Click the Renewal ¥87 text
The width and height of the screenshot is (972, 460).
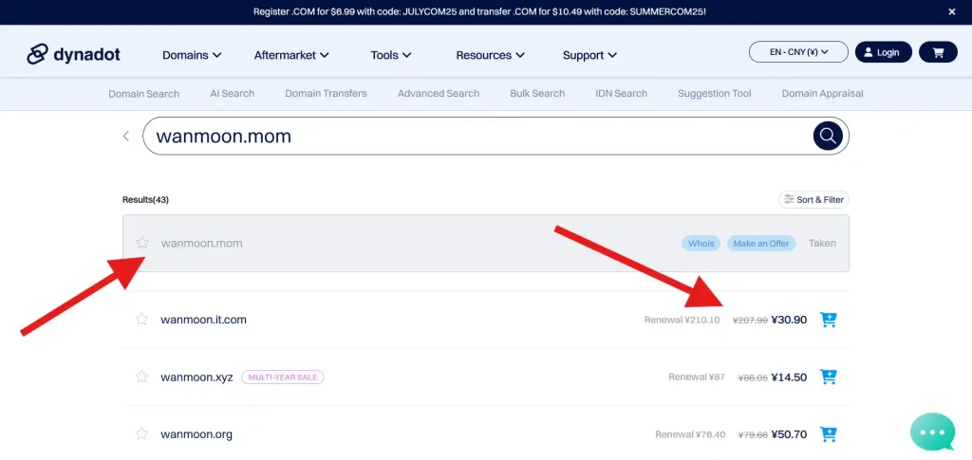coord(696,377)
